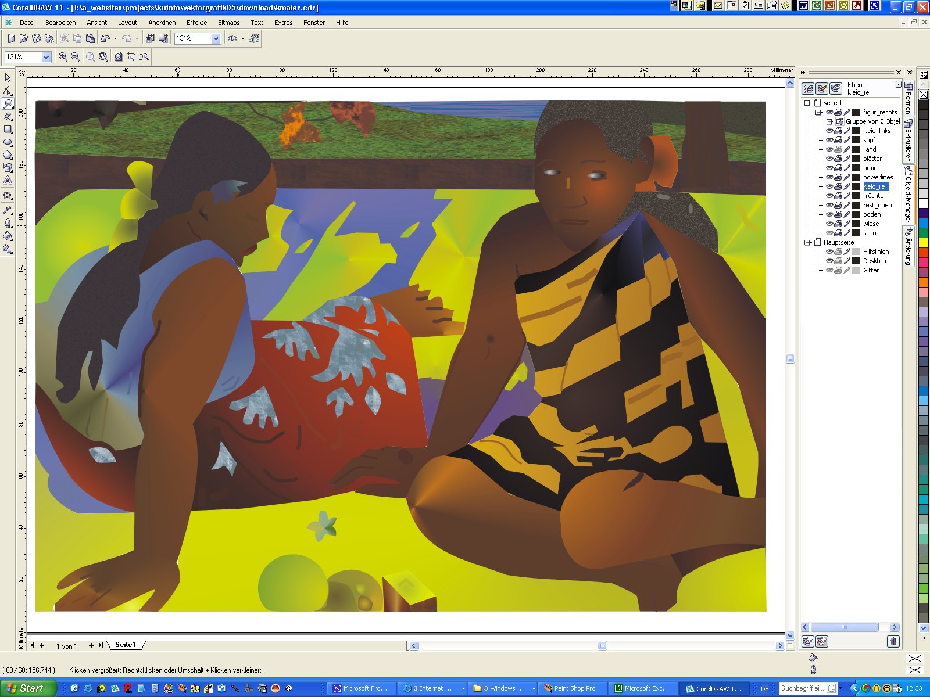Screen dimensions: 930x697
Task: Click the Undo arrow icon
Action: click(105, 38)
